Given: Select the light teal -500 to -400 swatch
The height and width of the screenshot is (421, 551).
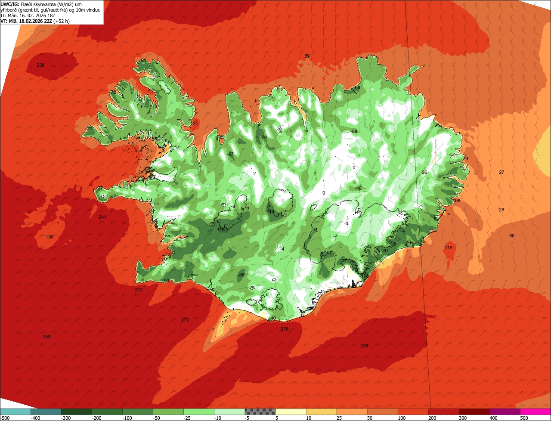Looking at the screenshot, I should 15,411.
